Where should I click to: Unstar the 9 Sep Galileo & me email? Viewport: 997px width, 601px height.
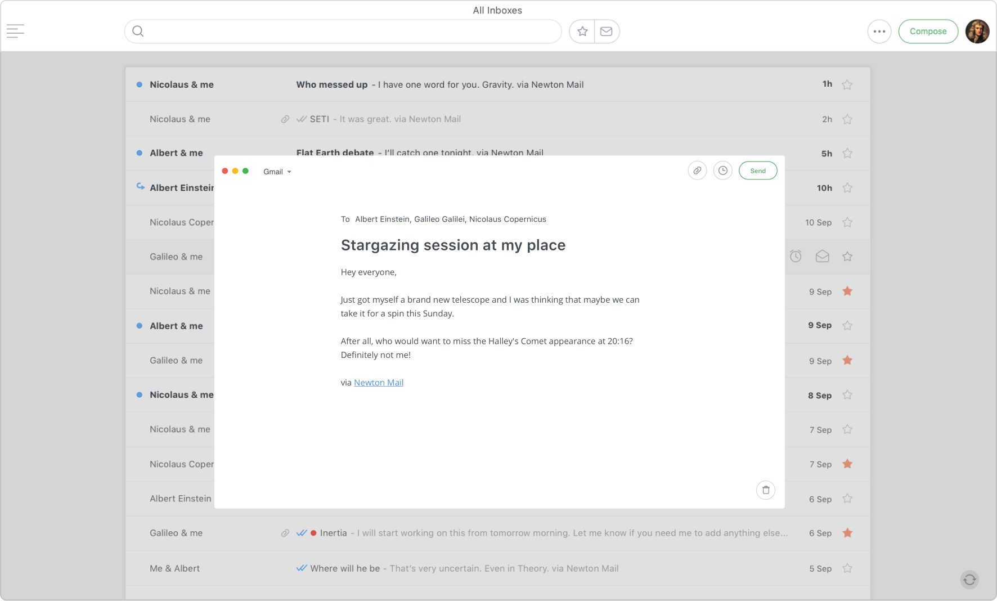[x=847, y=360]
